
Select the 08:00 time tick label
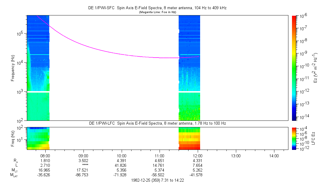click(45, 155)
